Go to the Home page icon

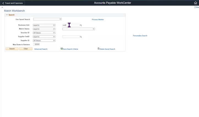coord(195,3)
